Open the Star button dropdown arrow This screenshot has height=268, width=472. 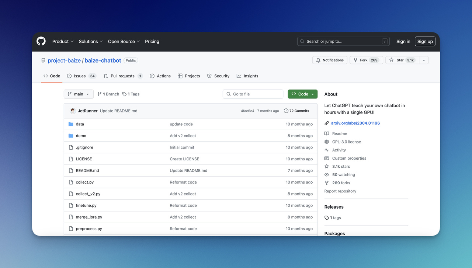(423, 60)
